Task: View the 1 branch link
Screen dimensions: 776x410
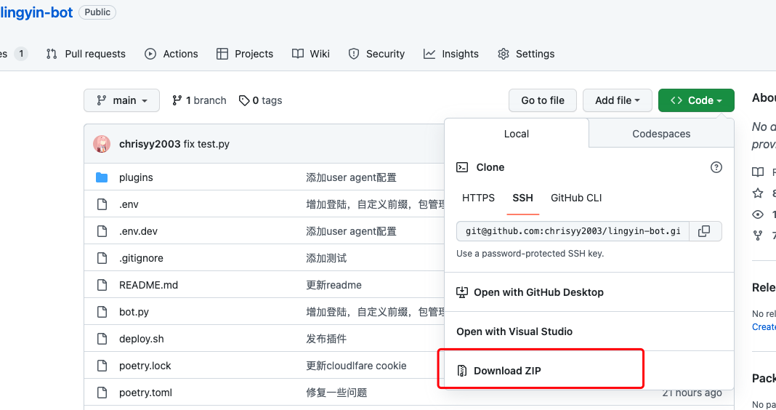Action: [x=199, y=100]
